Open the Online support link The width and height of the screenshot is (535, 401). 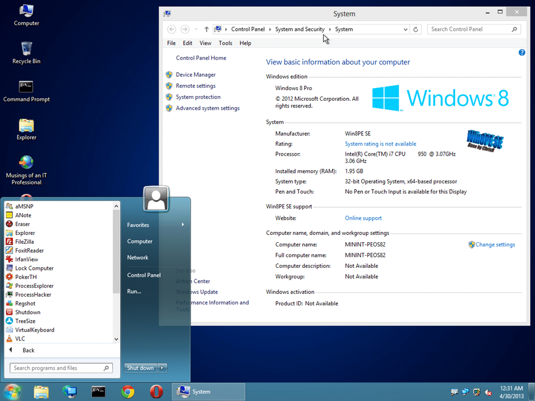tap(363, 218)
